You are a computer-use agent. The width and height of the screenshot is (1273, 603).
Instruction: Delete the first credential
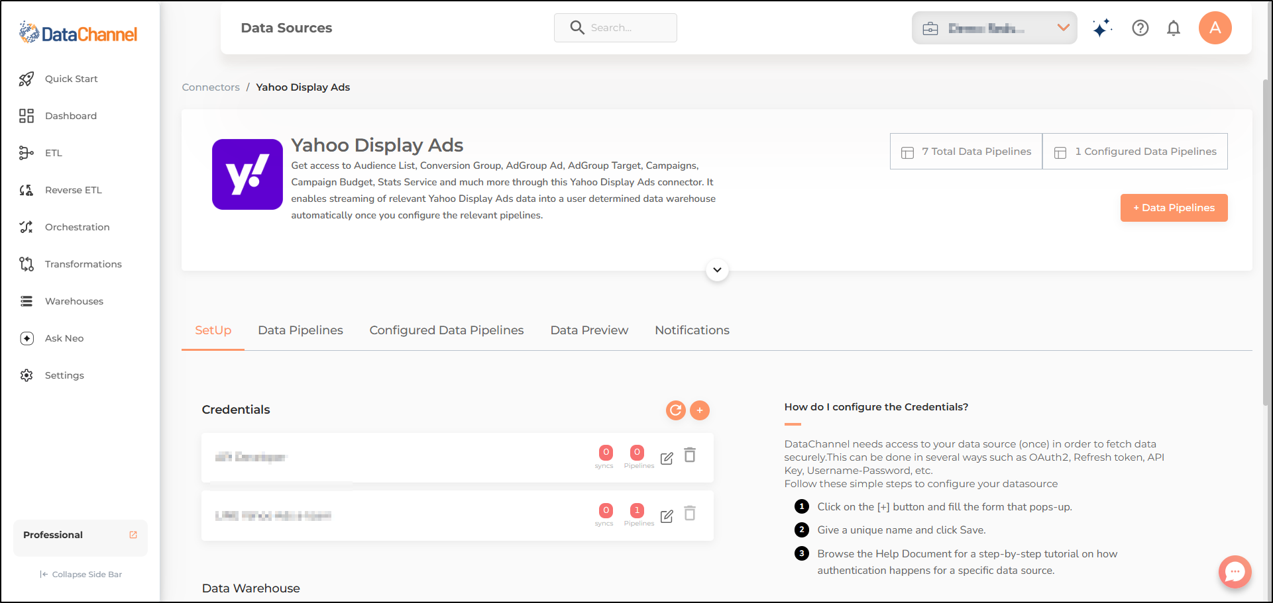click(690, 455)
